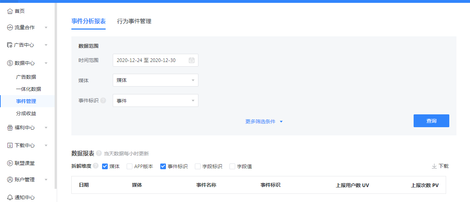Click the sidebar vertical scrollbar

point(56,96)
